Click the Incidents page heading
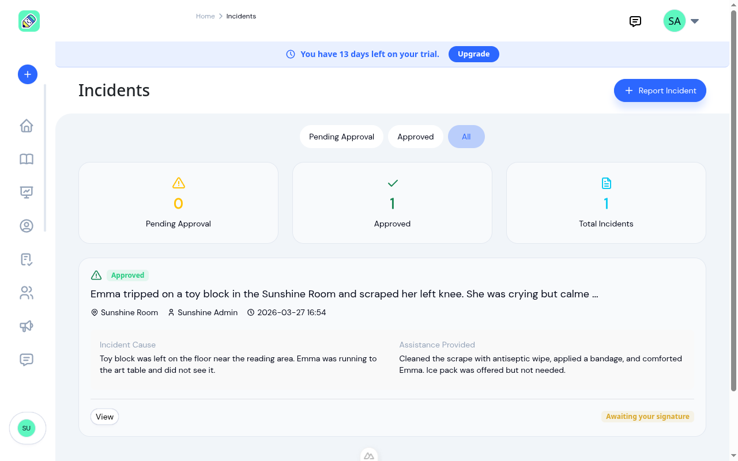Image resolution: width=738 pixels, height=461 pixels. 114,90
